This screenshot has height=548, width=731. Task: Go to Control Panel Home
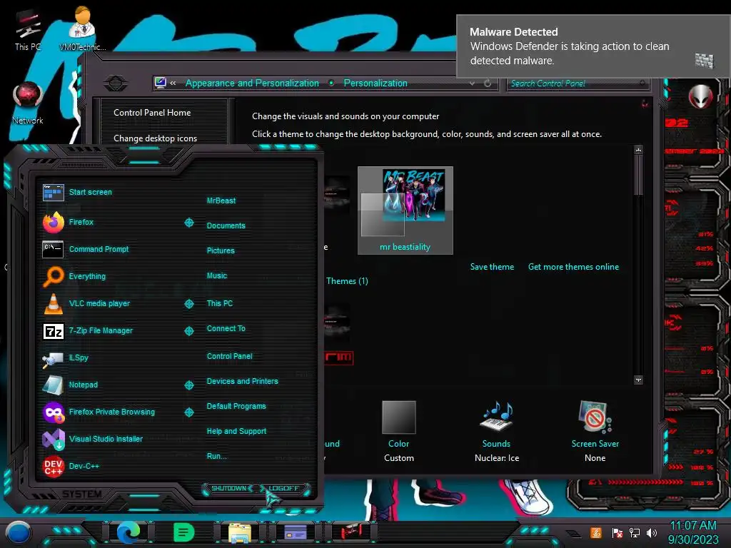tap(152, 113)
